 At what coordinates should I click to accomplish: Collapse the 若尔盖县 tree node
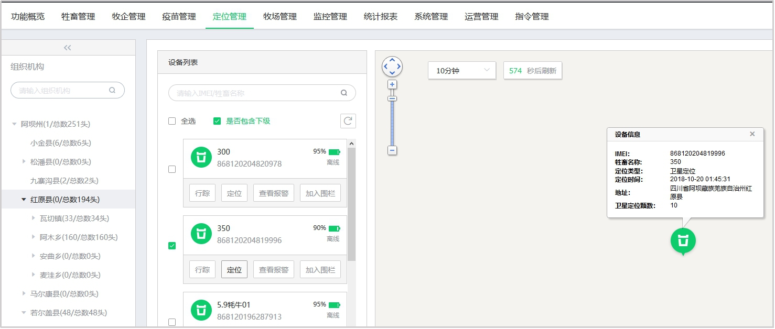[x=24, y=313]
